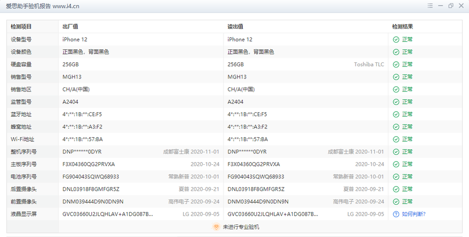The width and height of the screenshot is (469, 237).
Task: Select the Wi-Fi地址 row label
Action: [x=22, y=139]
